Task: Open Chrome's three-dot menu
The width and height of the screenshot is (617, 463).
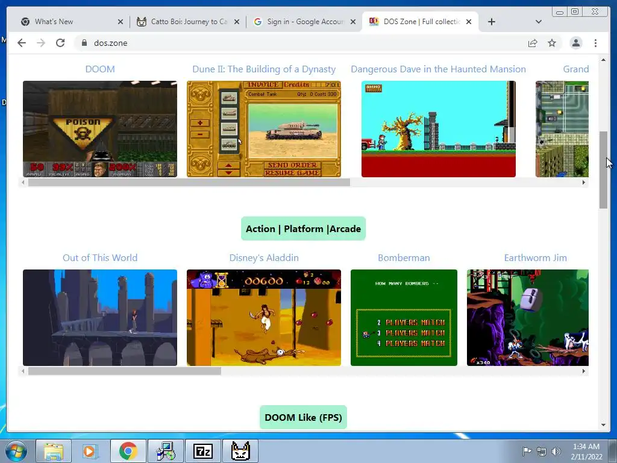Action: pos(595,43)
